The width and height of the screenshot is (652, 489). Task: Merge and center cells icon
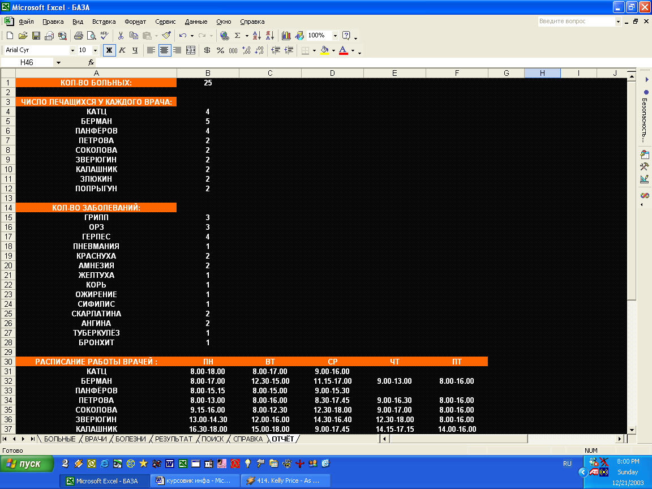click(191, 50)
